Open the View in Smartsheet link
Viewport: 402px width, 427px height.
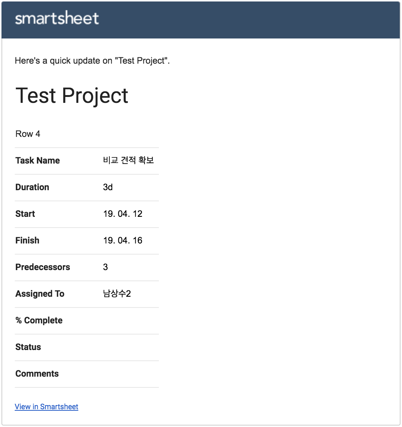click(x=47, y=407)
